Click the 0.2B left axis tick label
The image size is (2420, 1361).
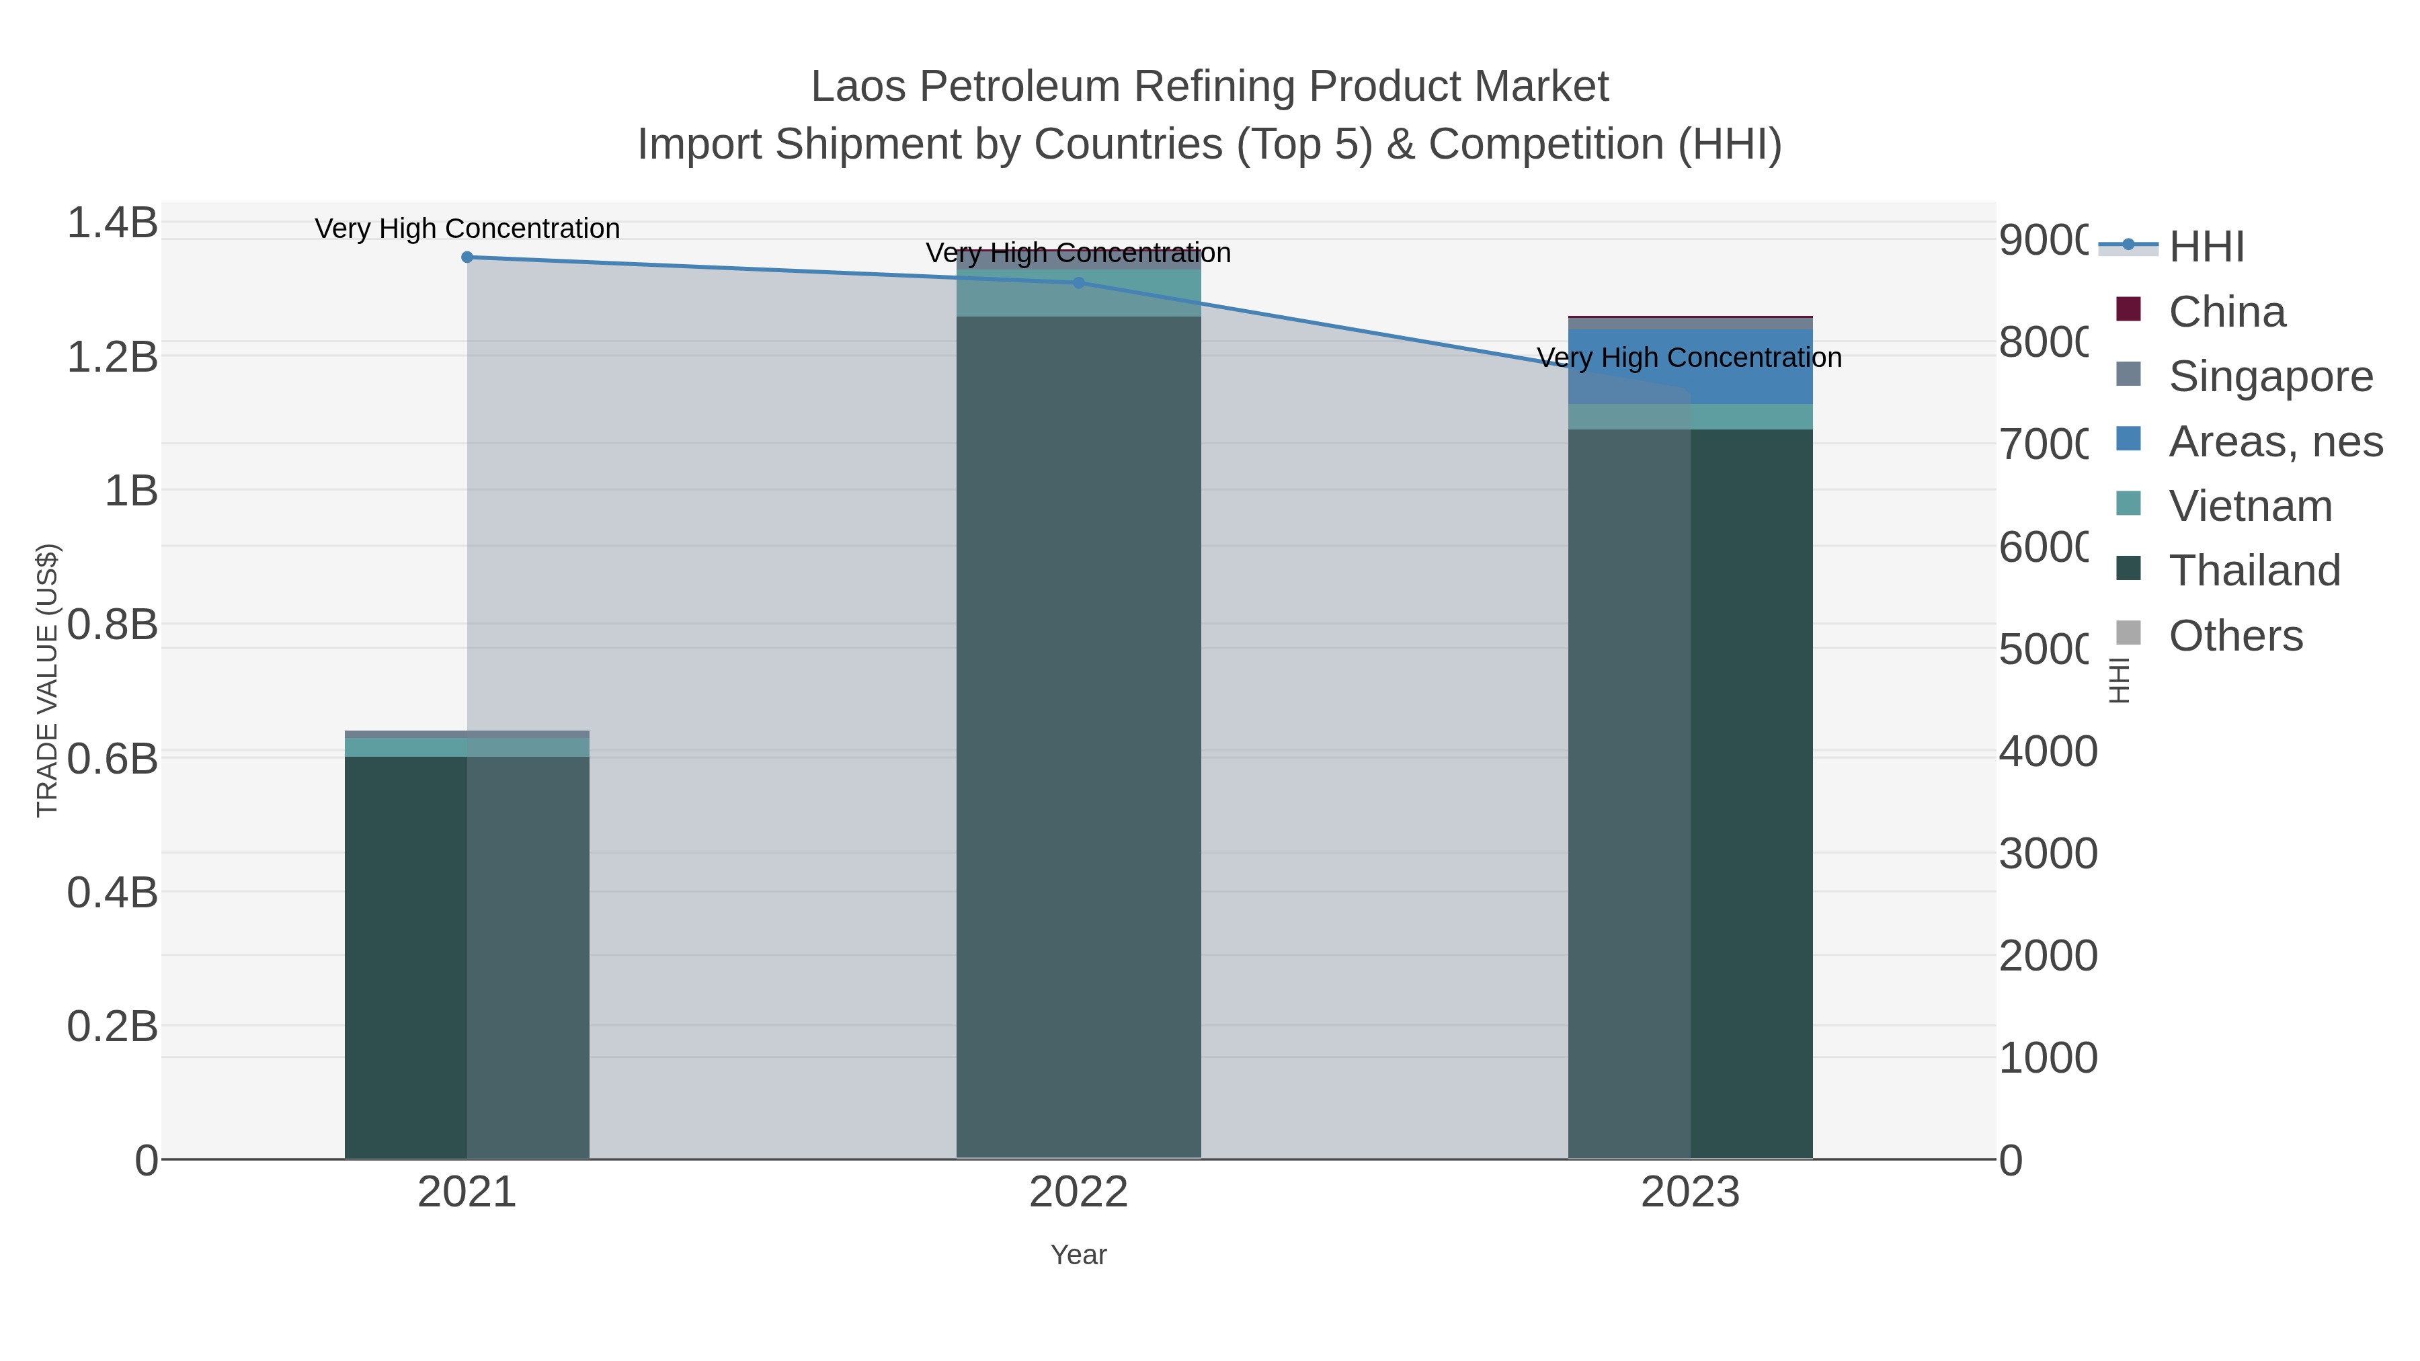tap(112, 1026)
